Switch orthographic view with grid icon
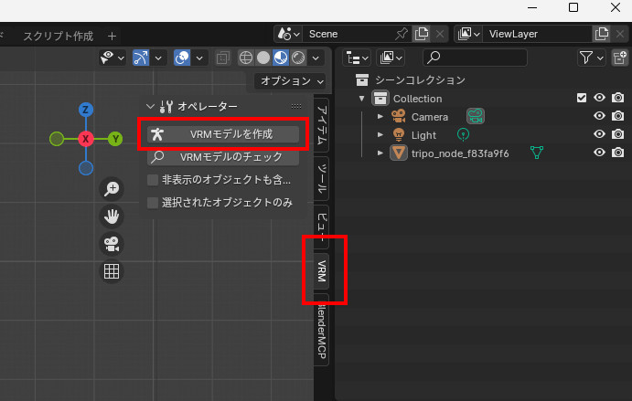This screenshot has width=632, height=401. click(x=112, y=271)
